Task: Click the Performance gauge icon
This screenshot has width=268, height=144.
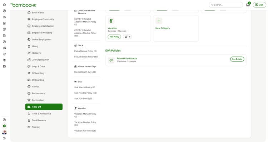Action: point(29,94)
